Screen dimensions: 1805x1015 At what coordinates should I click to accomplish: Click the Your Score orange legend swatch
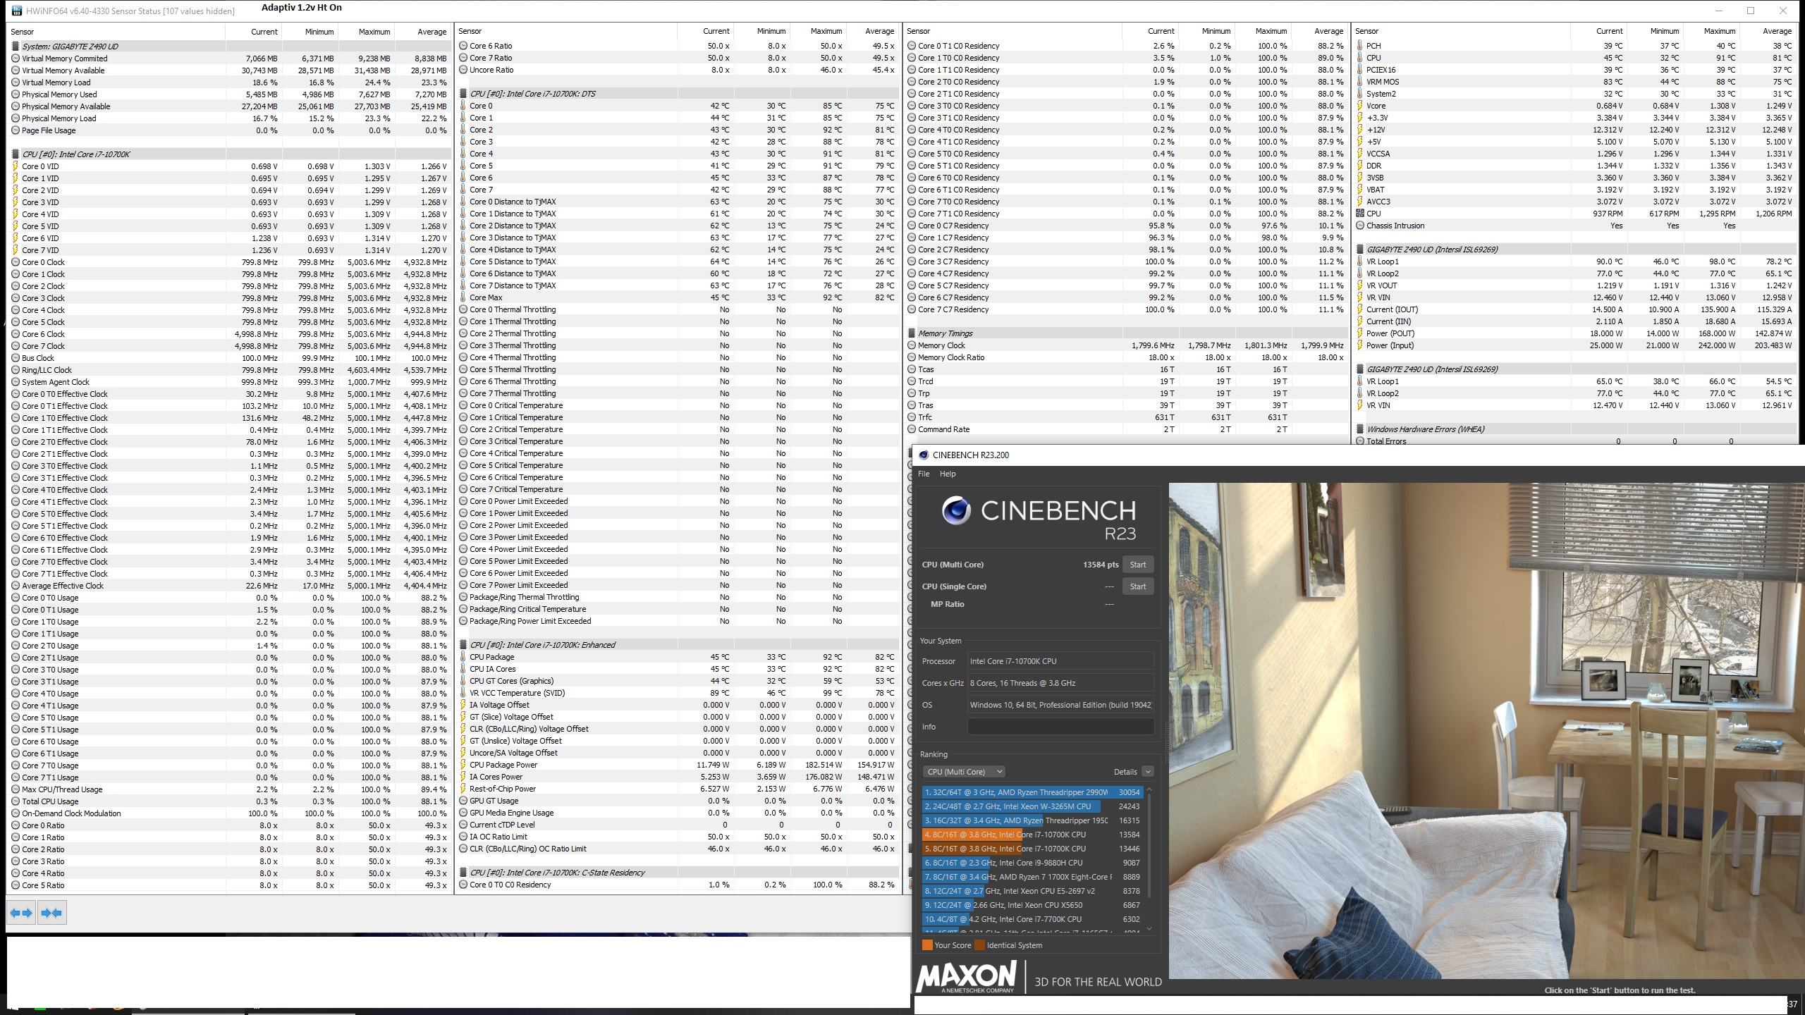pyautogui.click(x=927, y=945)
